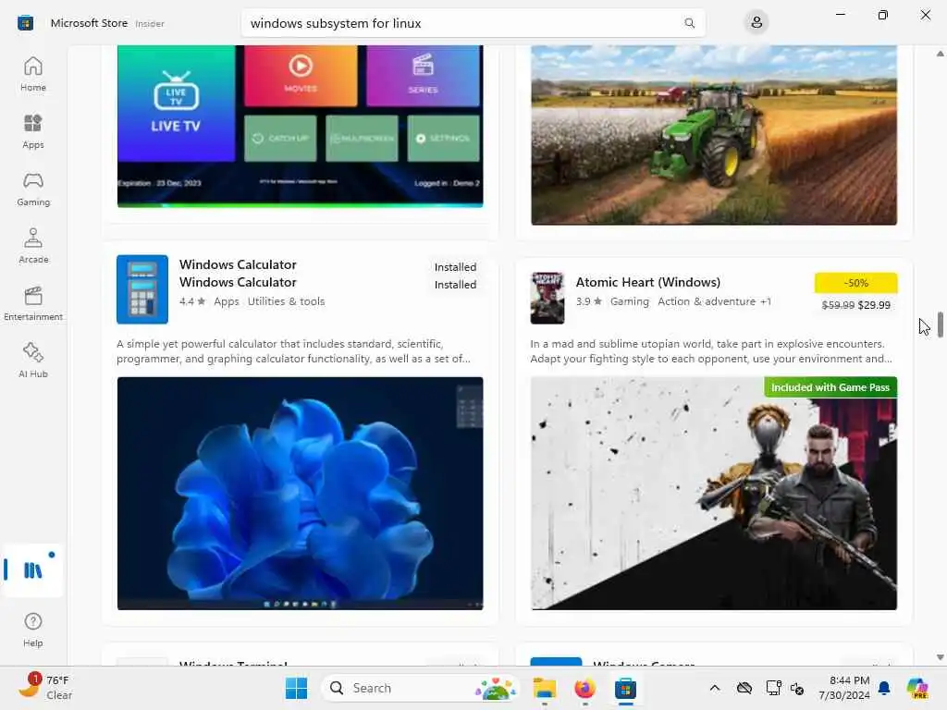
Task: Click the search magnifier icon
Action: click(x=689, y=23)
